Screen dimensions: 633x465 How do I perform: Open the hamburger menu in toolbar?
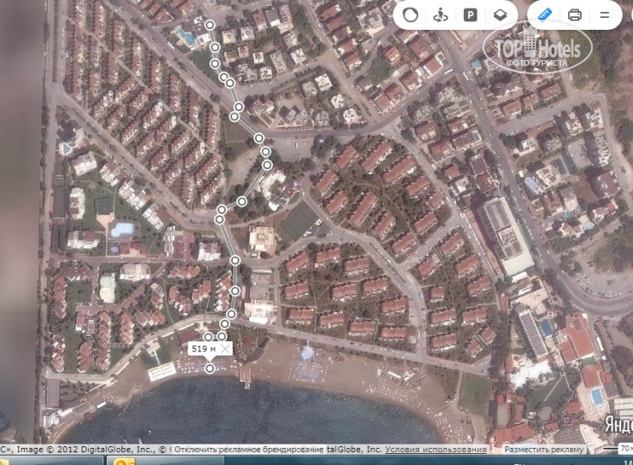pyautogui.click(x=605, y=15)
